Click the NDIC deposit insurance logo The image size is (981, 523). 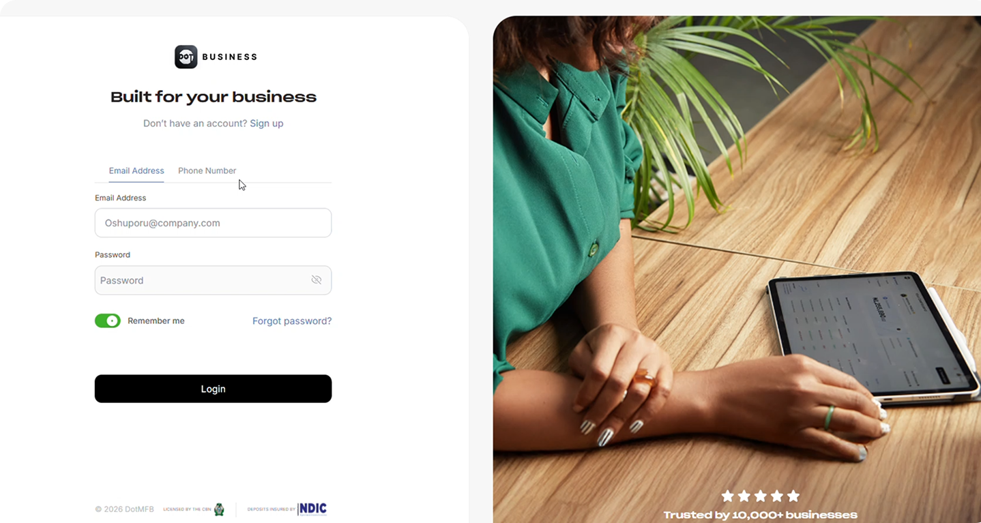(x=312, y=509)
